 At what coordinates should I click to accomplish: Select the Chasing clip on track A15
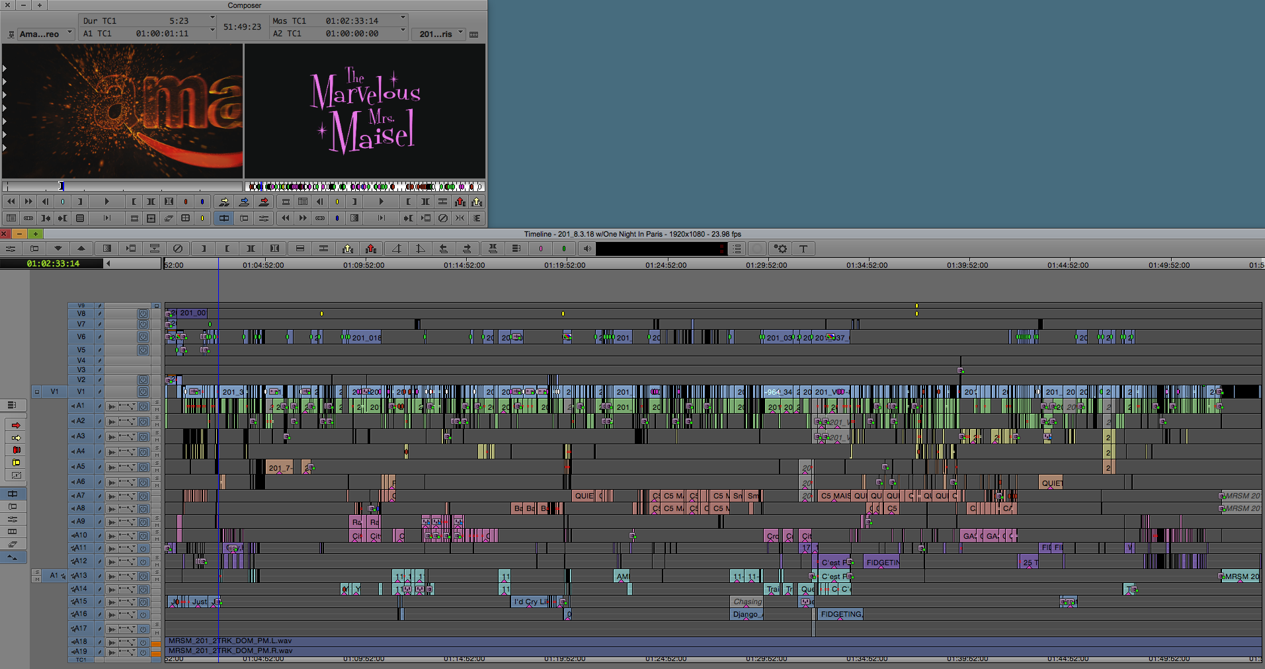click(747, 602)
